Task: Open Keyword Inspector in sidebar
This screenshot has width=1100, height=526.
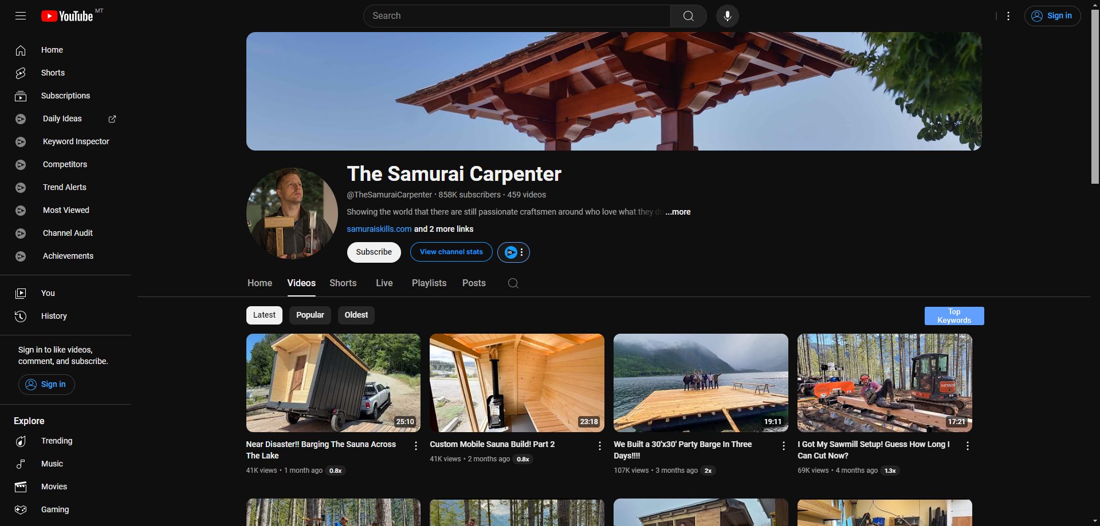Action: pyautogui.click(x=76, y=141)
